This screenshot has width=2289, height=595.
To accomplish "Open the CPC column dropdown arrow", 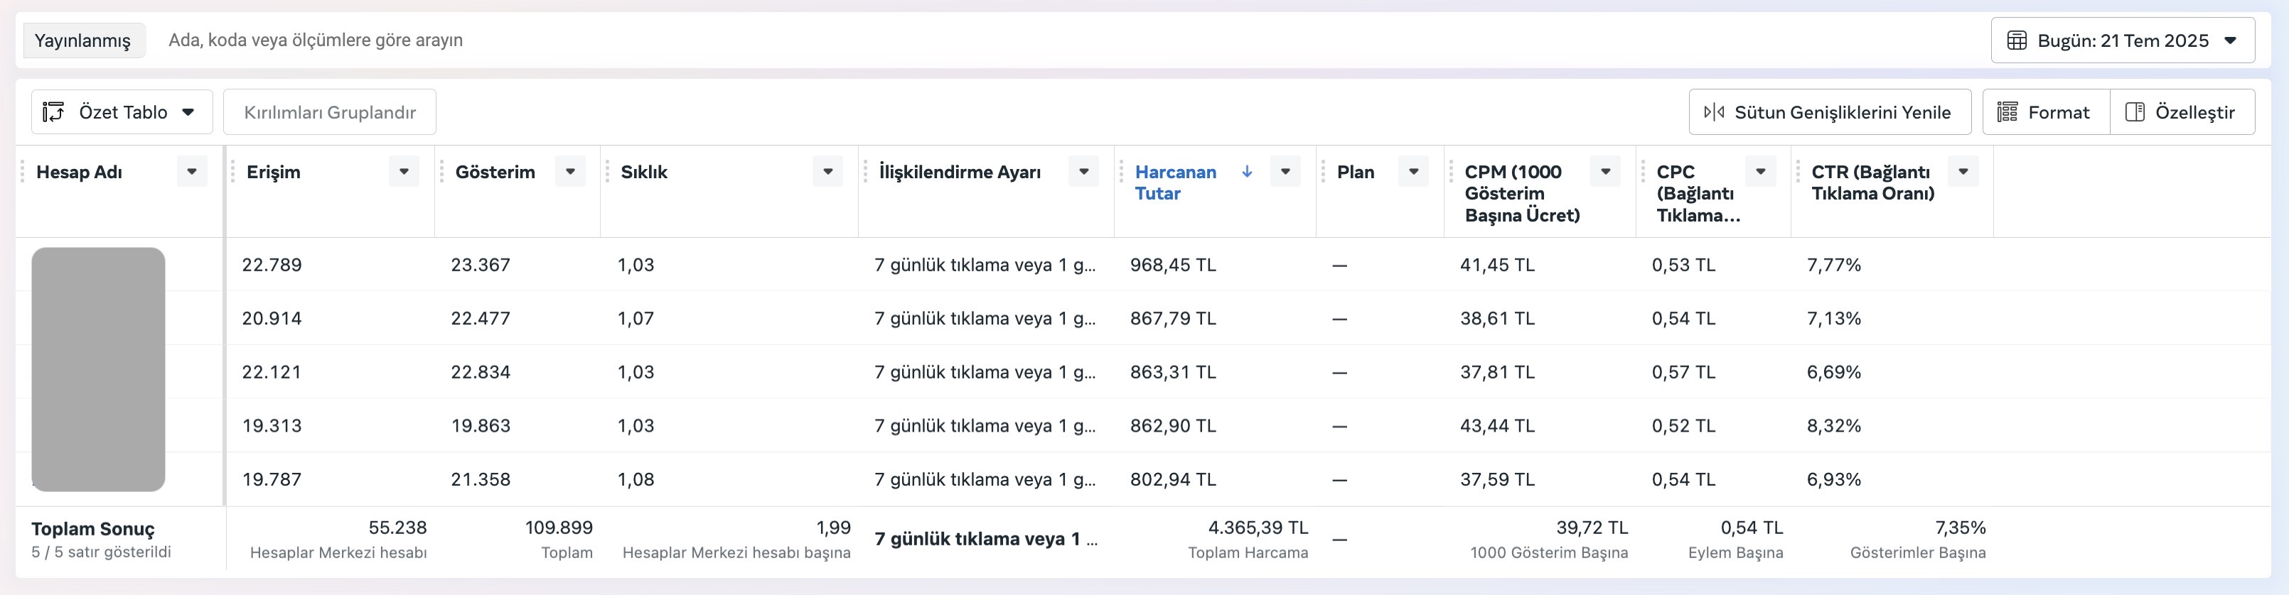I will pos(1760,171).
